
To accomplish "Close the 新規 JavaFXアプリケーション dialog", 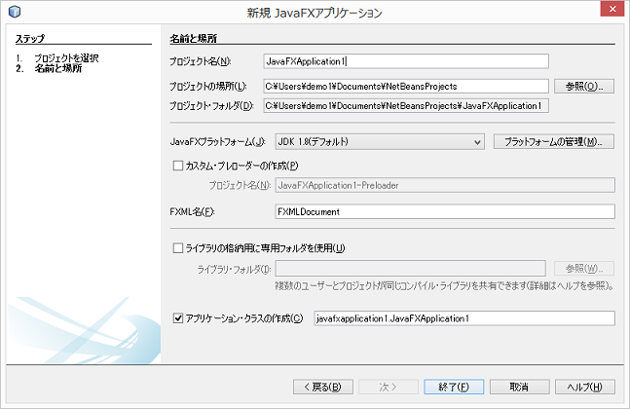I will 611,9.
